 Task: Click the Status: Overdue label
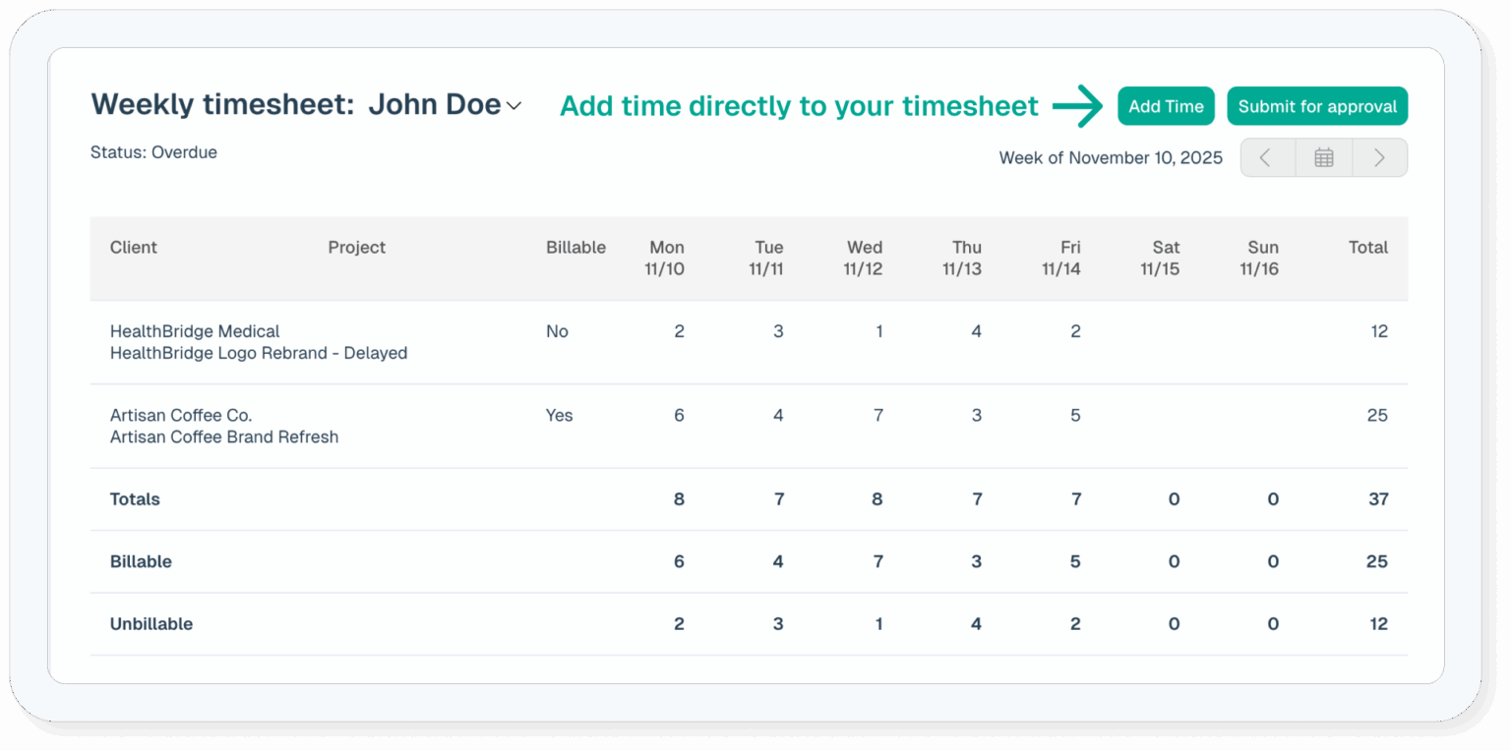pos(153,152)
